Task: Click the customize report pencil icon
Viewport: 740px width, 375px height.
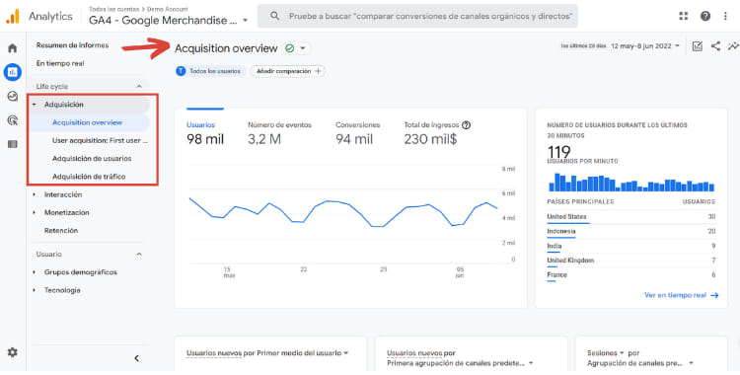Action: coord(697,46)
